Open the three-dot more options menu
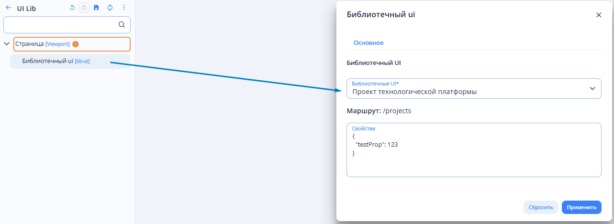Image resolution: width=614 pixels, height=224 pixels. coord(124,8)
